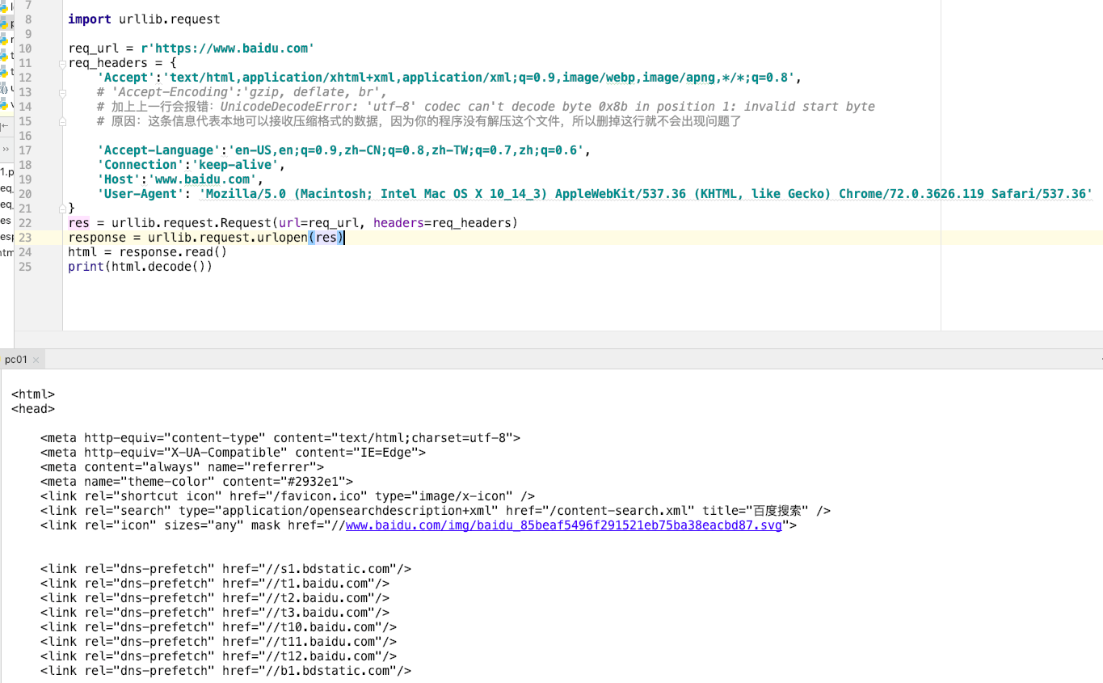Click the topmost Python file icon in the sidebar
This screenshot has width=1103, height=683.
(5, 6)
